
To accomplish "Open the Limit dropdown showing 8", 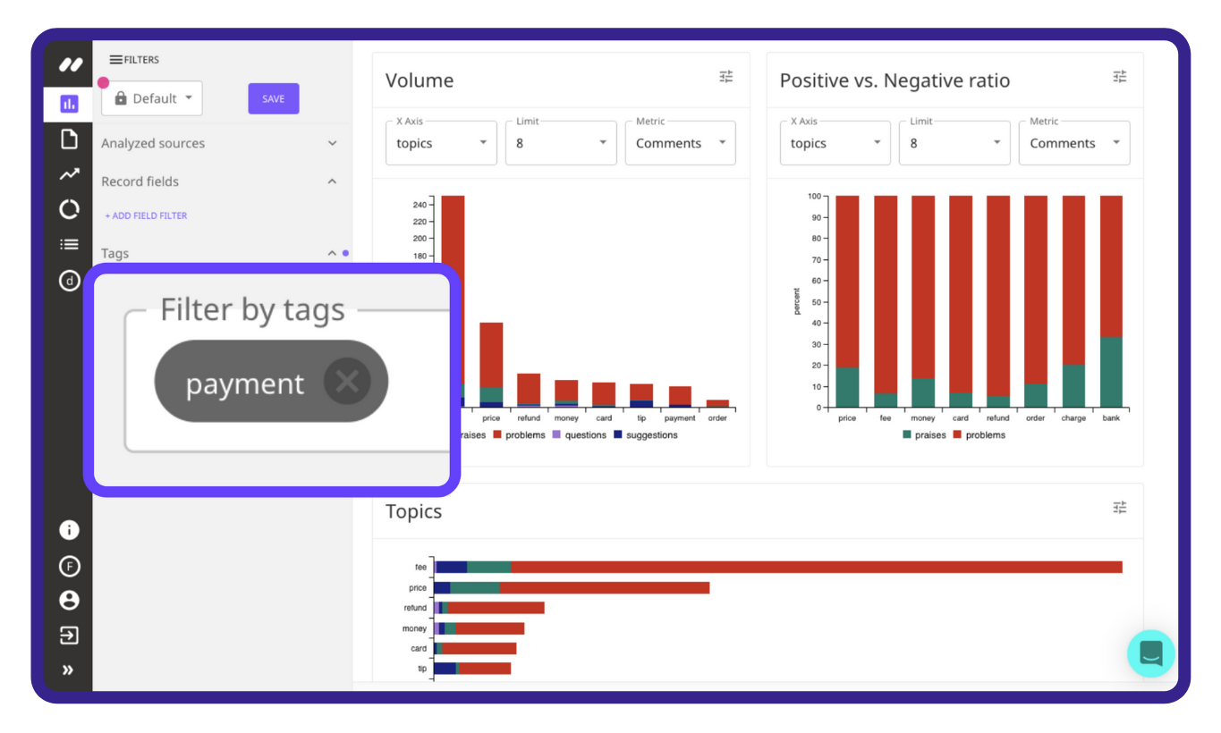I will [x=561, y=142].
